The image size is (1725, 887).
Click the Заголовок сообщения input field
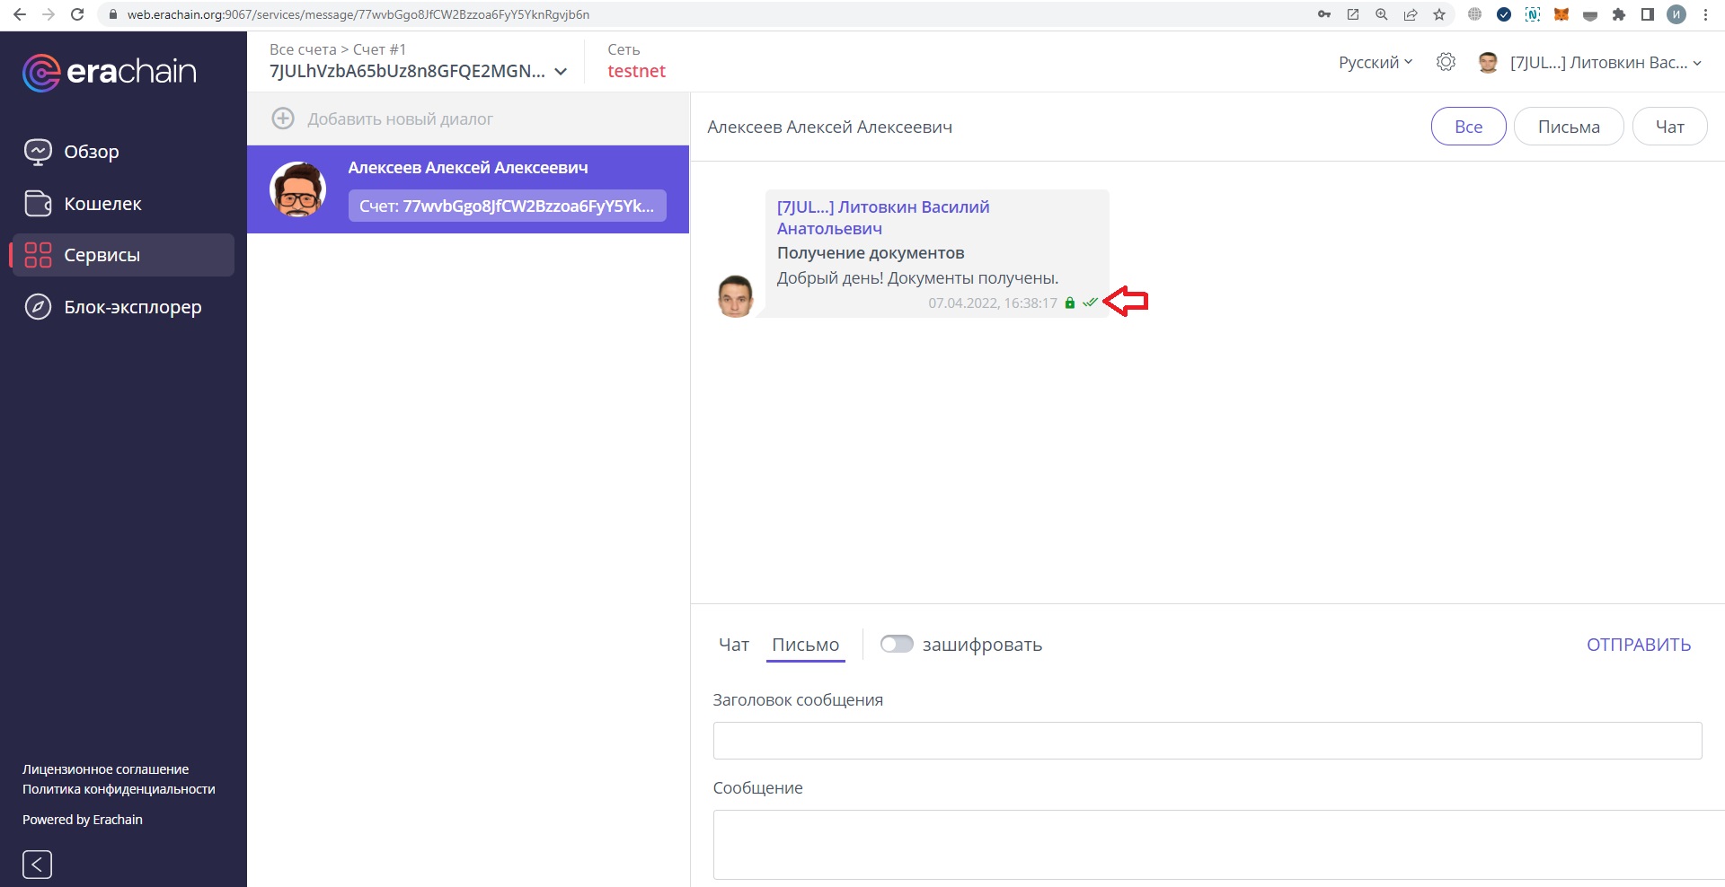tap(1207, 741)
